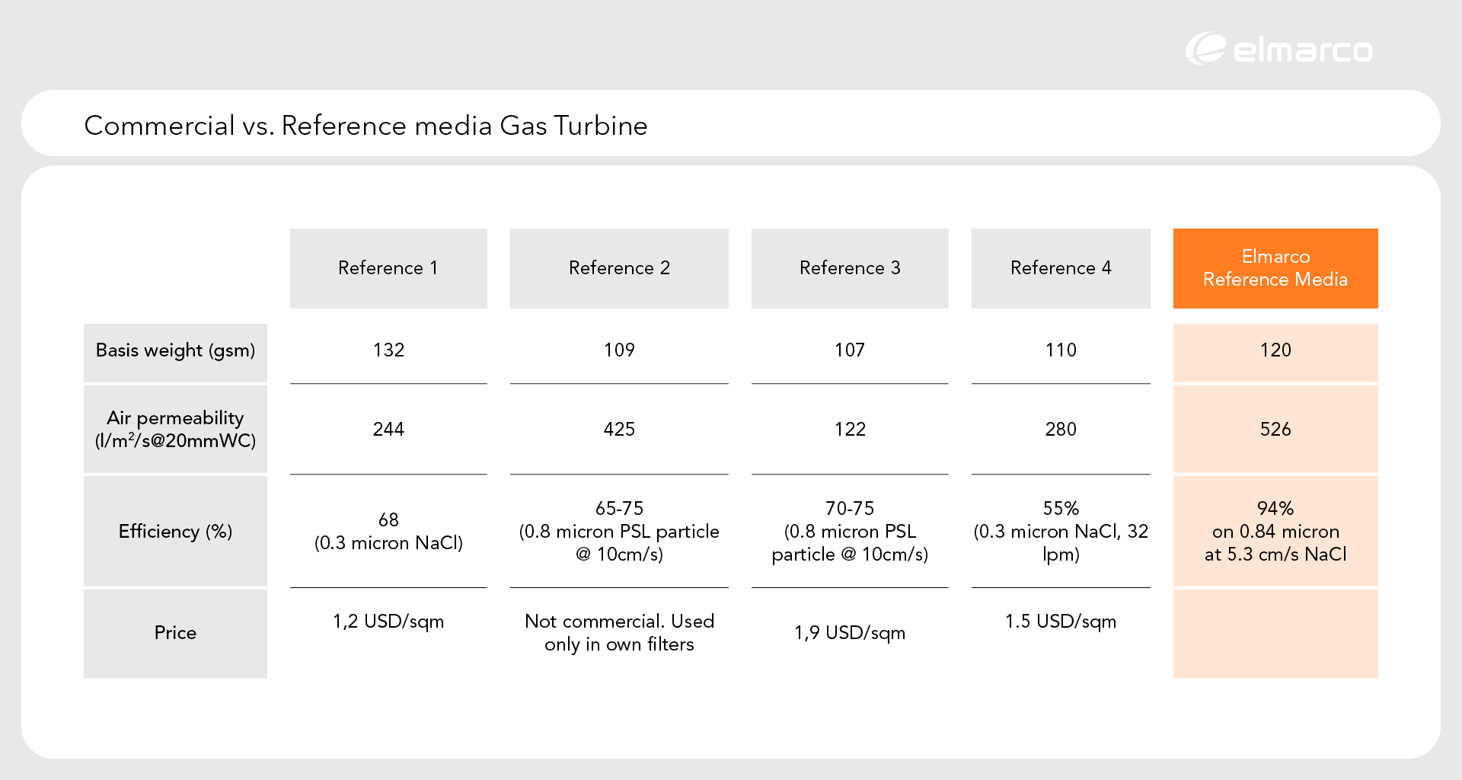Click the 94% efficiency Elmarco cell
Image resolution: width=1462 pixels, height=780 pixels.
click(1275, 531)
